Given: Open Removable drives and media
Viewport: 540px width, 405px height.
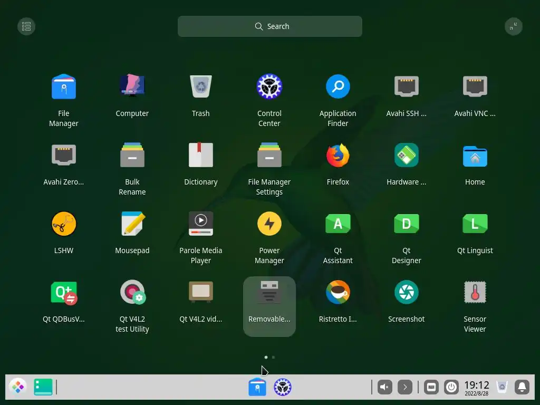Looking at the screenshot, I should tap(269, 306).
